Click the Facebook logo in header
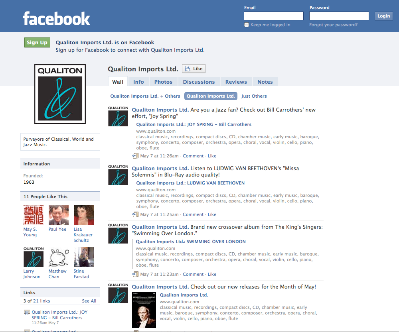Viewport: 399px width, 332px height. [57, 18]
